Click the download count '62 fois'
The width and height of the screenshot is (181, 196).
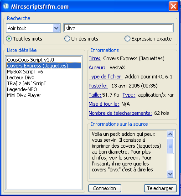(x=161, y=113)
